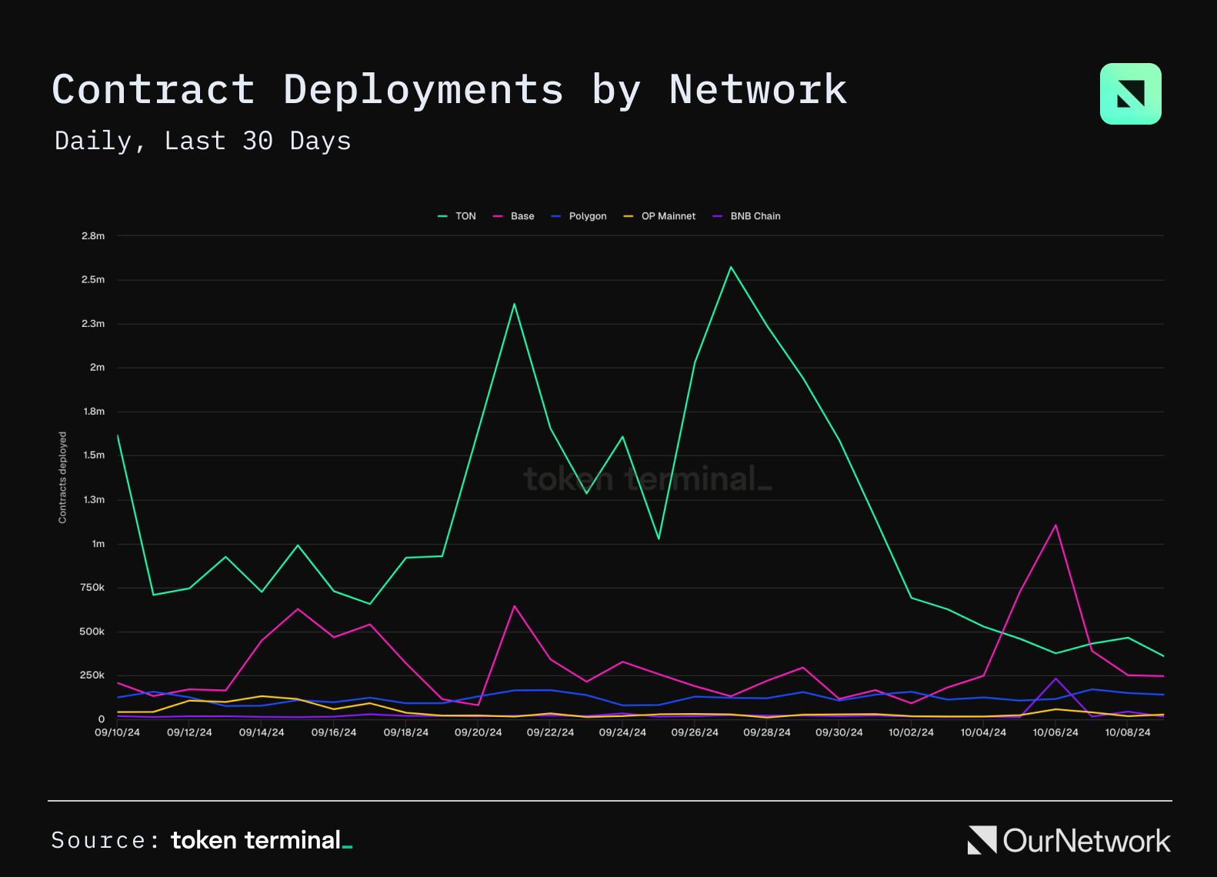This screenshot has height=877, width=1217.
Task: Click the pink Base legend line marker
Action: coord(498,216)
